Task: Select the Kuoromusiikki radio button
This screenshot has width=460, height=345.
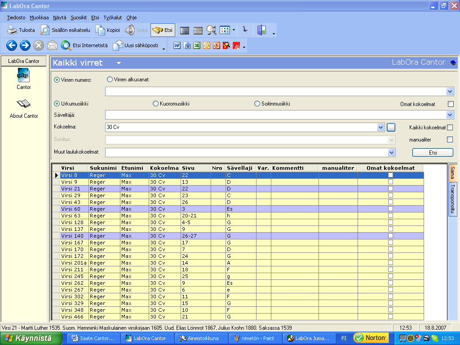Action: [155, 104]
